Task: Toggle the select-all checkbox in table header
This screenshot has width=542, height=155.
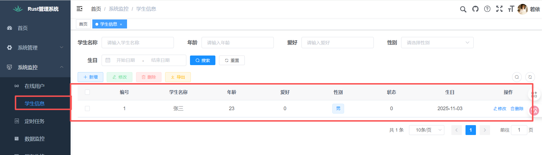Action: tap(88, 92)
